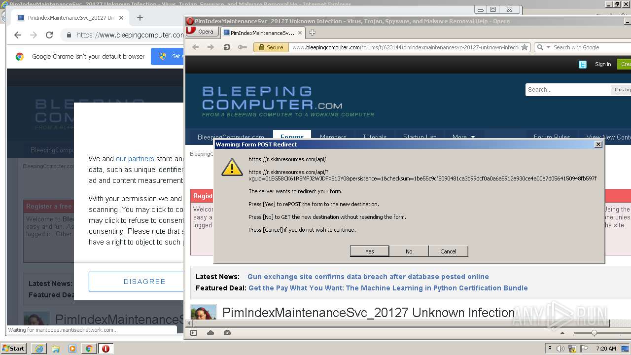The width and height of the screenshot is (631, 355).
Task: Switch to Chrome via taskbar icon
Action: coord(89,349)
